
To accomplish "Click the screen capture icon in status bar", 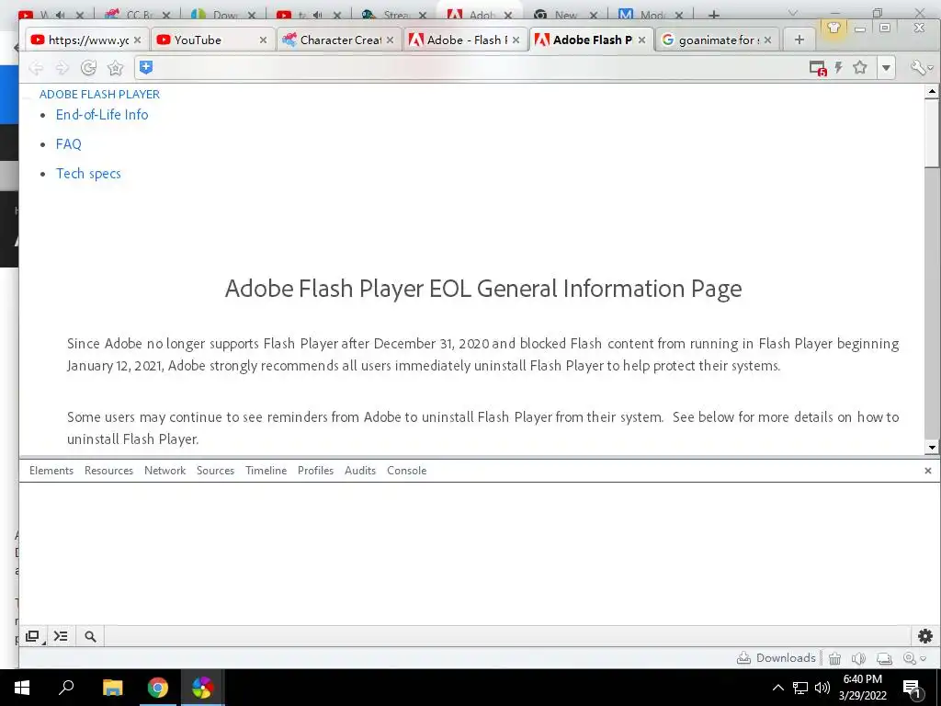I will pos(884,658).
